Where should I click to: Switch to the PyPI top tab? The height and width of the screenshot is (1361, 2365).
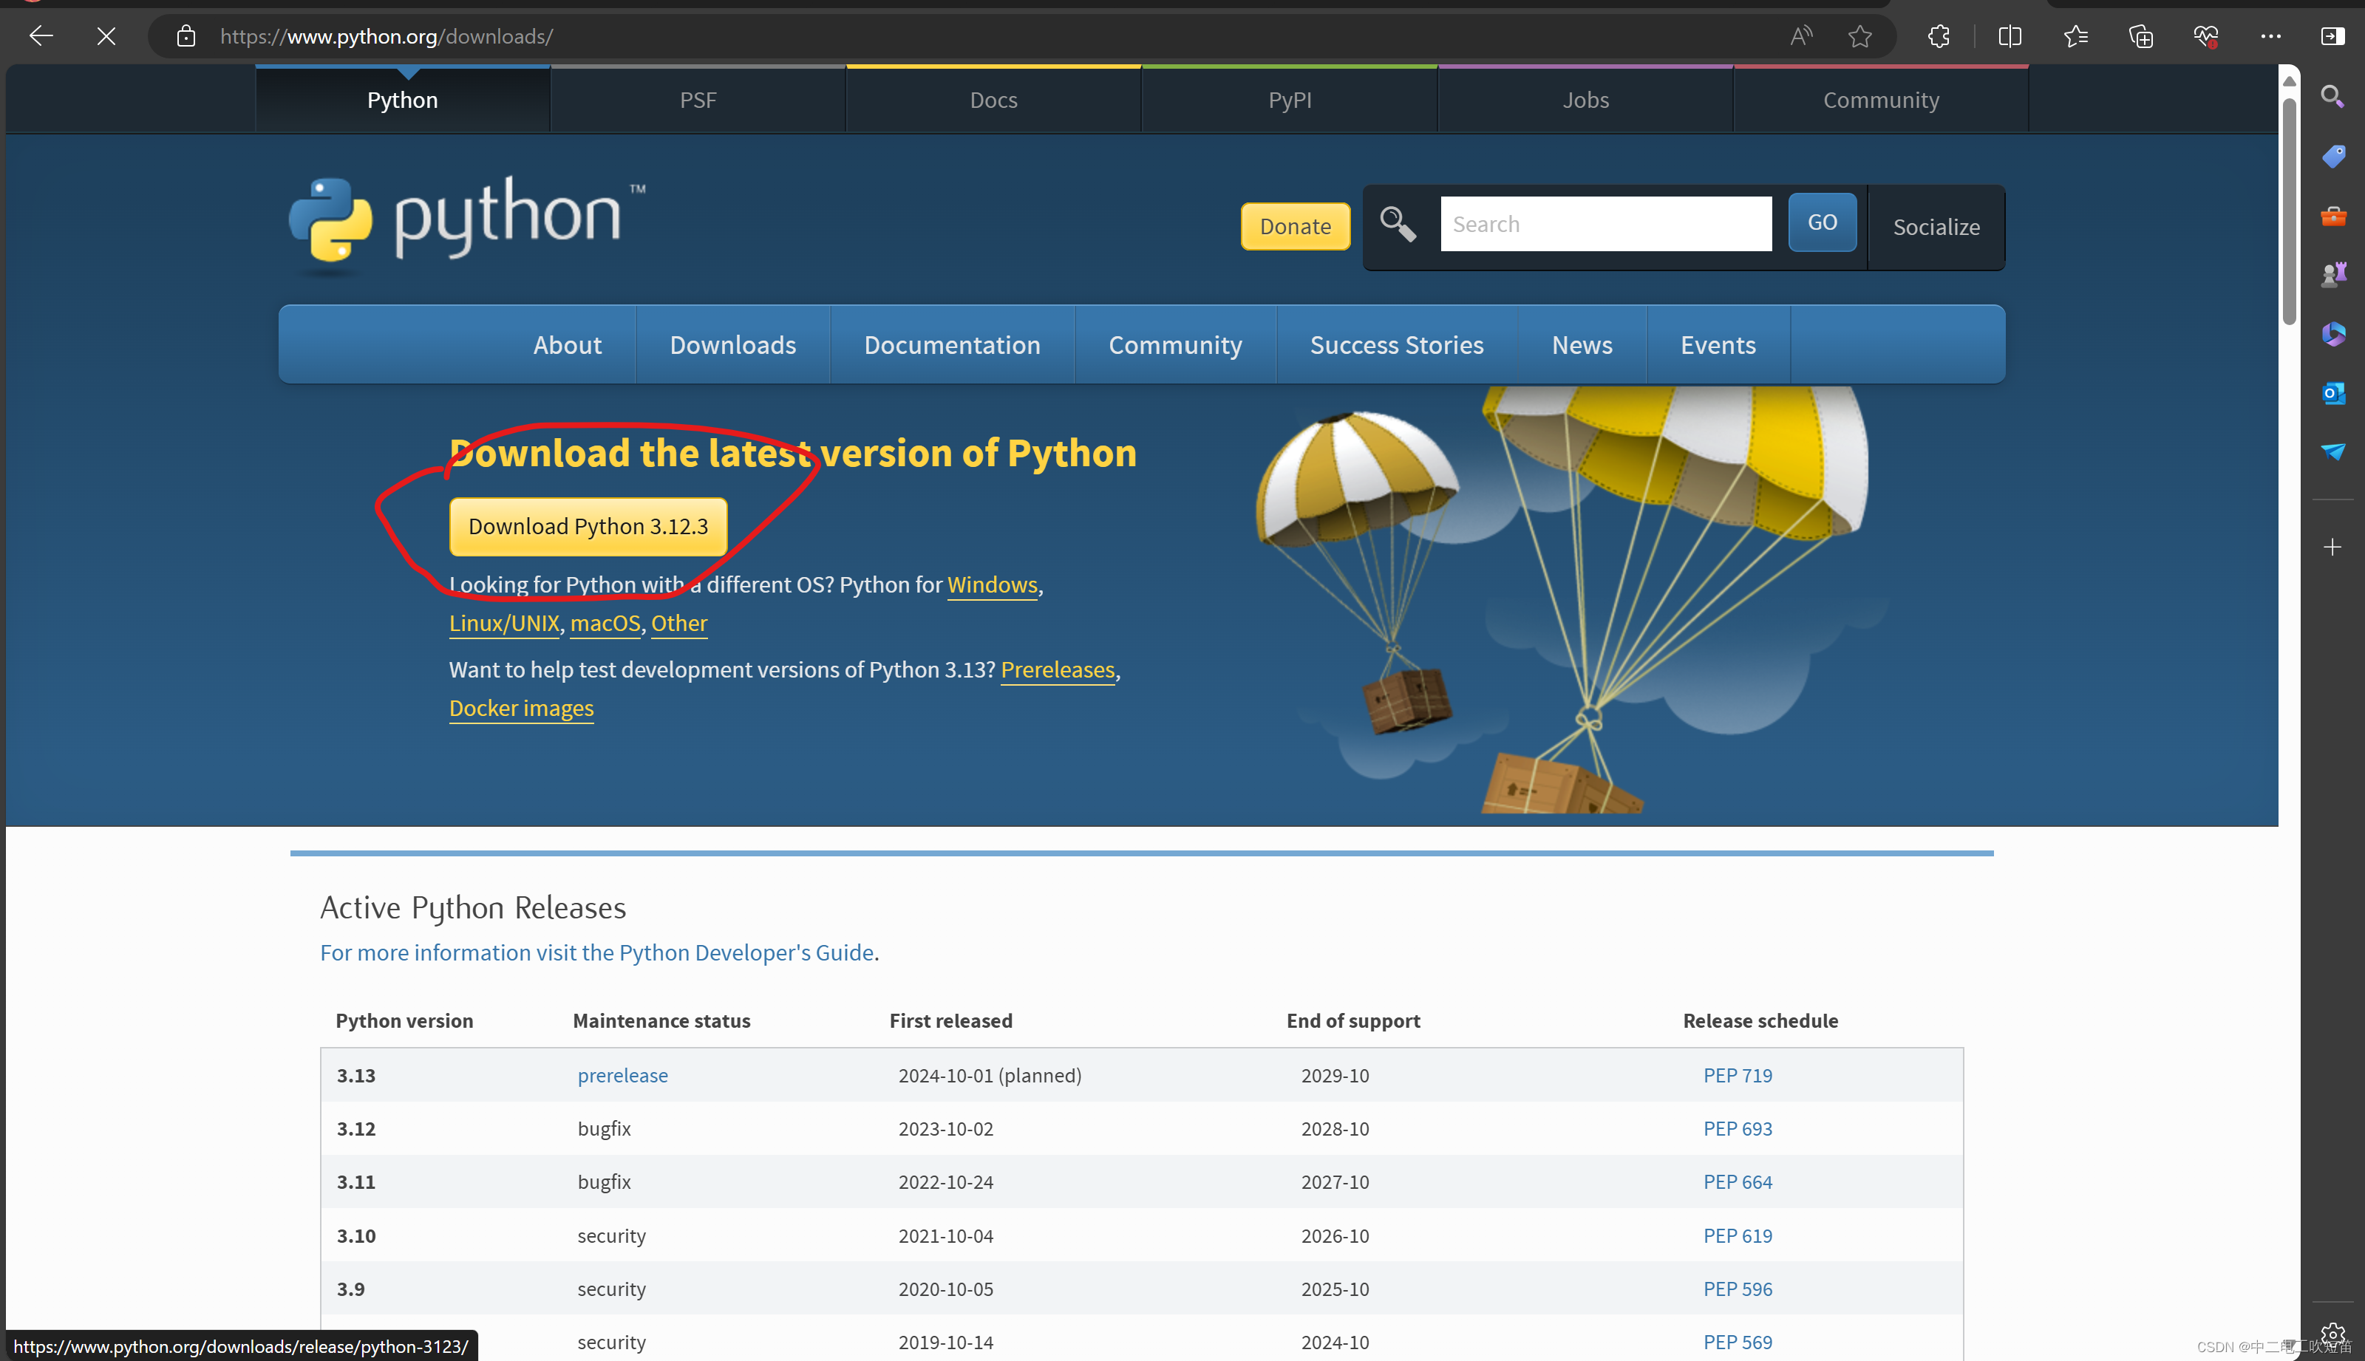click(1289, 100)
